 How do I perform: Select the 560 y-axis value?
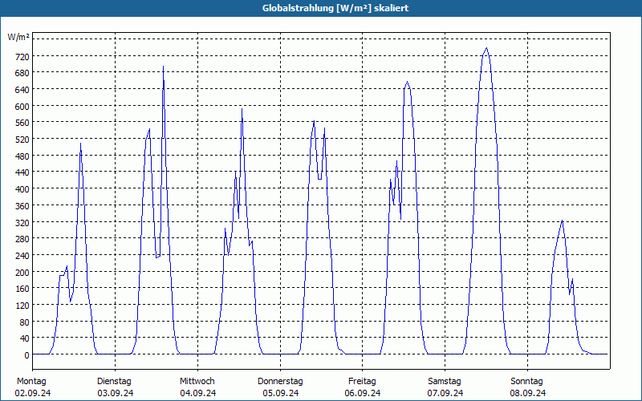tap(22, 123)
